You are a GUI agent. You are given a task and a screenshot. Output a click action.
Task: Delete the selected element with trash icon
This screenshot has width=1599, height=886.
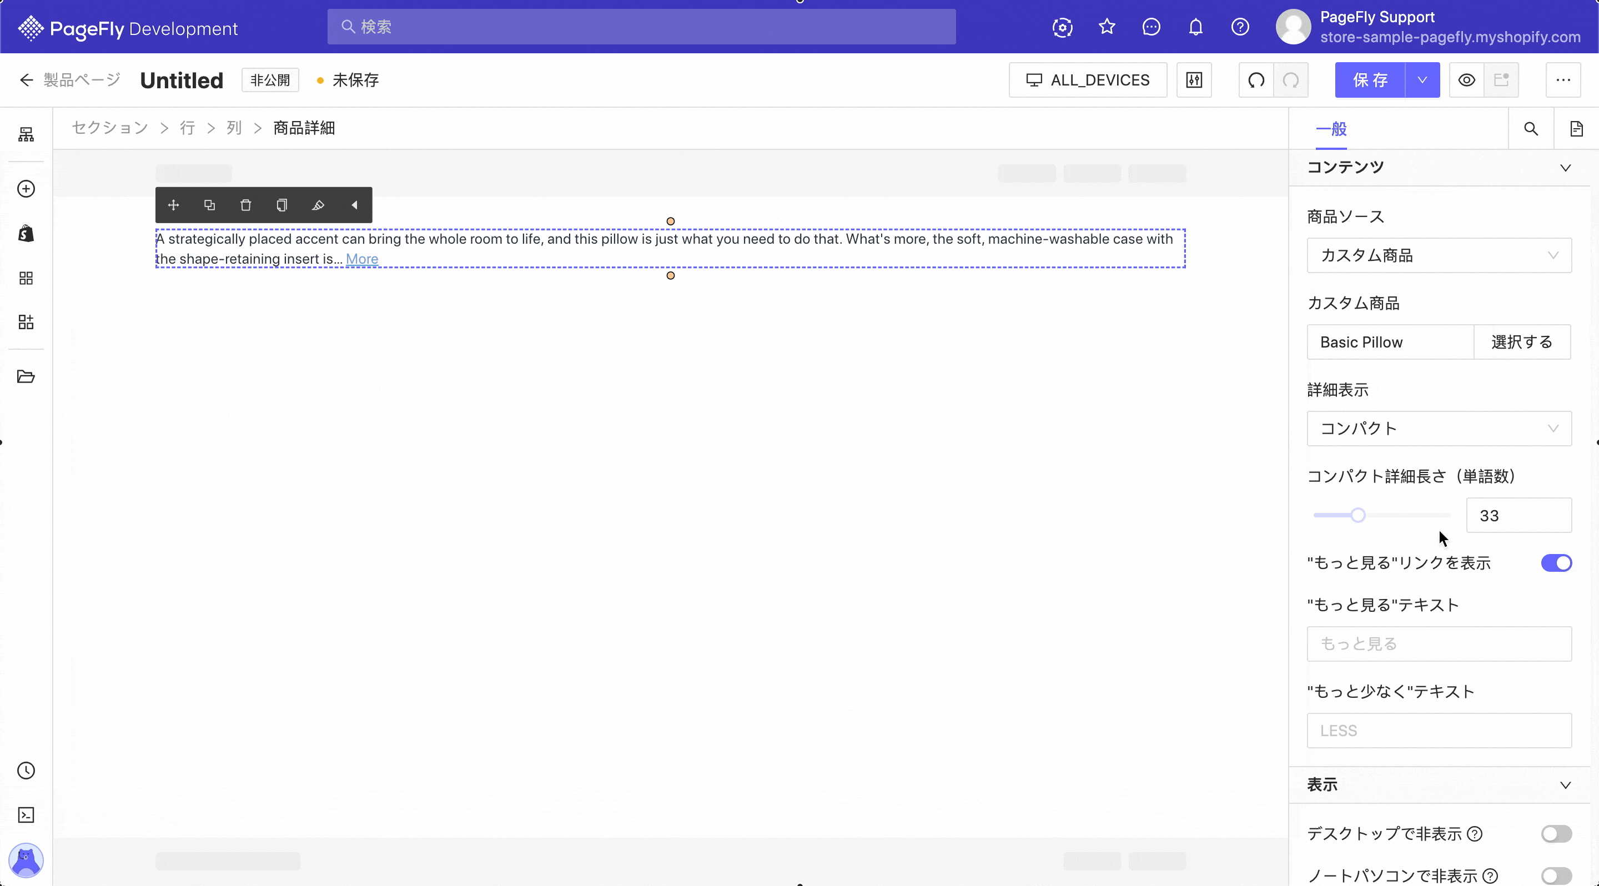coord(246,205)
